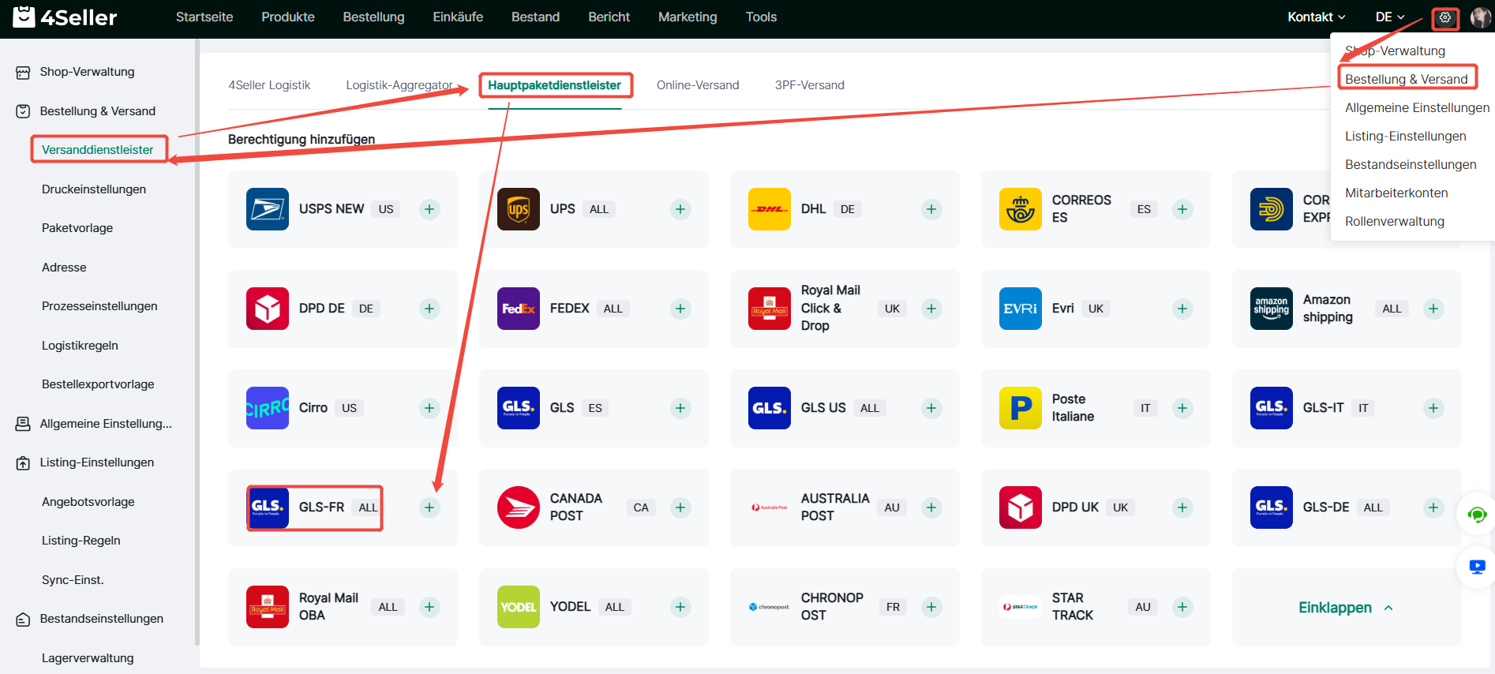Switch to Online-Versand tab

pos(698,85)
